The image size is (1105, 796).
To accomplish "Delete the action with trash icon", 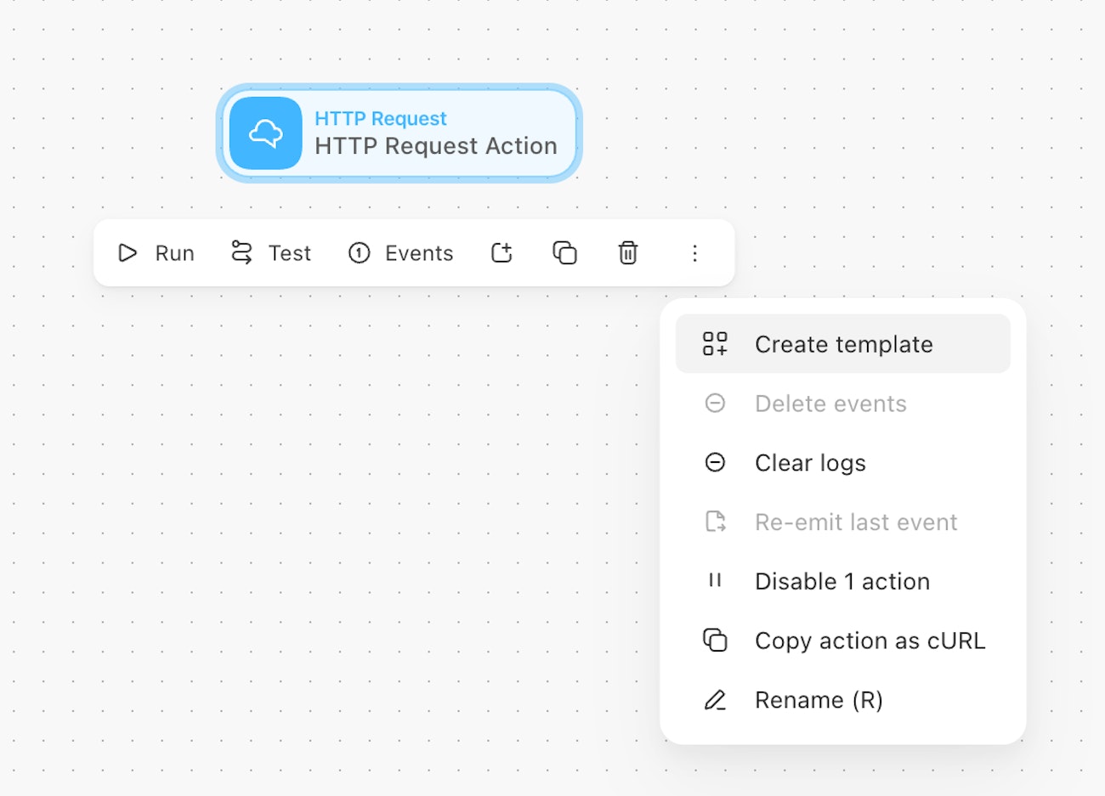I will pyautogui.click(x=627, y=253).
